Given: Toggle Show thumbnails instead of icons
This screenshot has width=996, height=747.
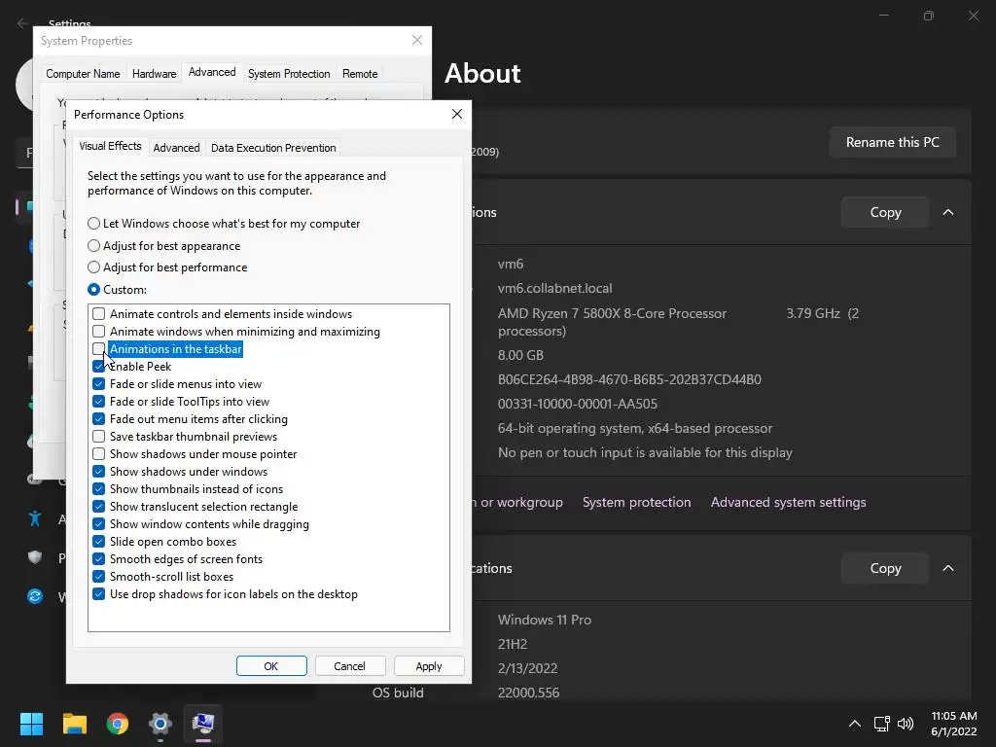Looking at the screenshot, I should pyautogui.click(x=98, y=489).
